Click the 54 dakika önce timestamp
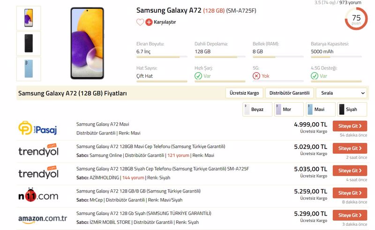This screenshot has width=375, height=230. pos(353,135)
